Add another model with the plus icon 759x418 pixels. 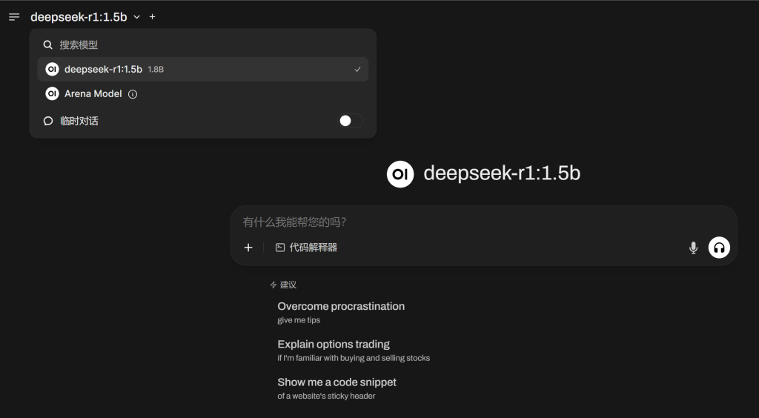[x=152, y=17]
